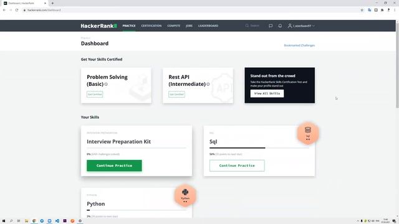This screenshot has width=399, height=224.
Task: Reload the page with refresh icon
Action: tap(17, 10)
